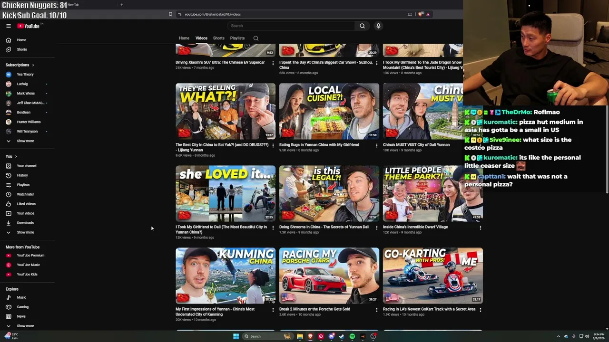The width and height of the screenshot is (609, 342).
Task: Open the You section header
Action: 11,156
